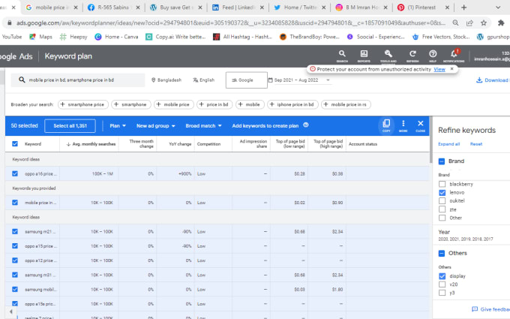Screen dimensions: 510x319
Task: Bookmark page with the star icon
Action: coord(484,23)
